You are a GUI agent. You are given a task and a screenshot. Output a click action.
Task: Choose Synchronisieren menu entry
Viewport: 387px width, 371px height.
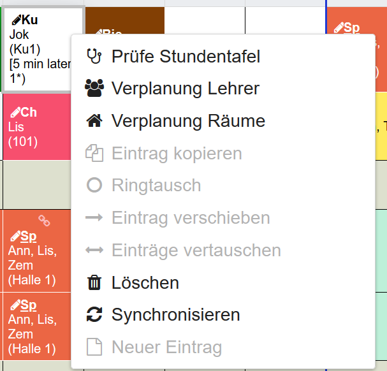175,315
